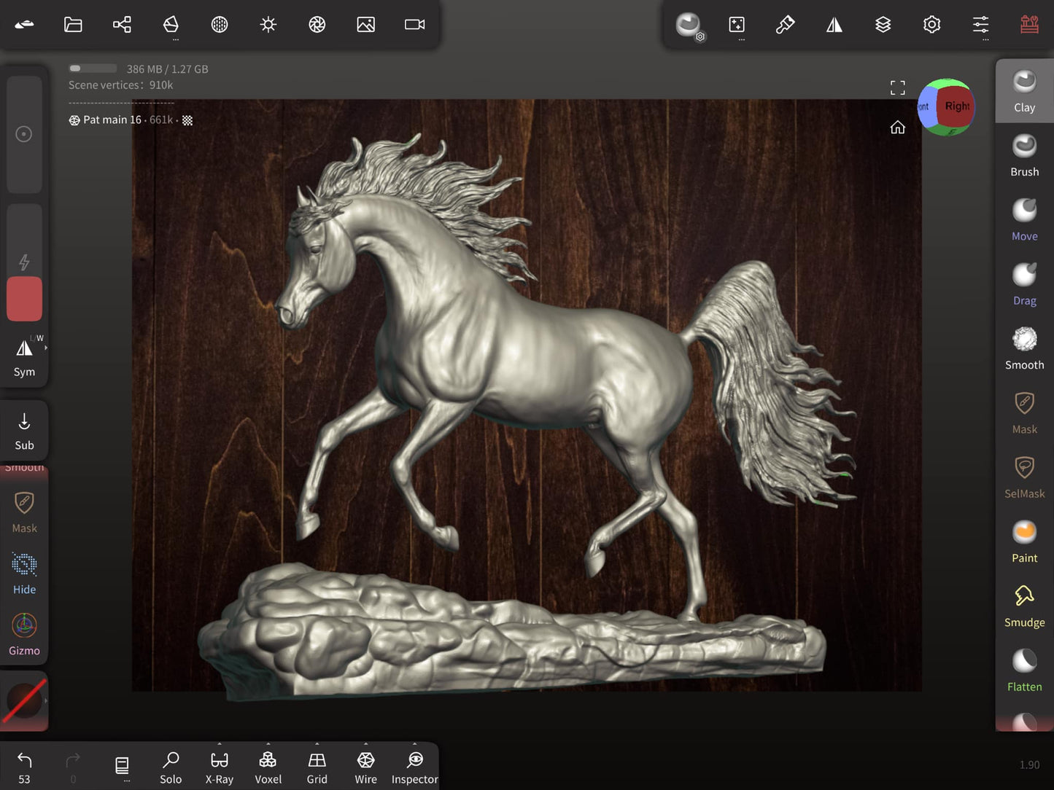Screen dimensions: 1054x790
Task: Expand the material sphere settings gear
Action: point(698,35)
